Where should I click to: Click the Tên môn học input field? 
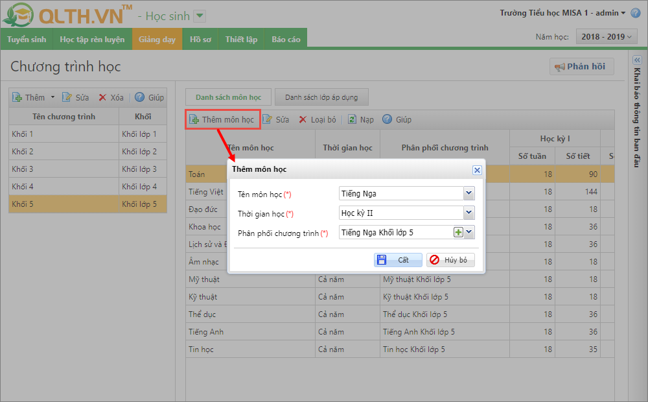(x=401, y=193)
